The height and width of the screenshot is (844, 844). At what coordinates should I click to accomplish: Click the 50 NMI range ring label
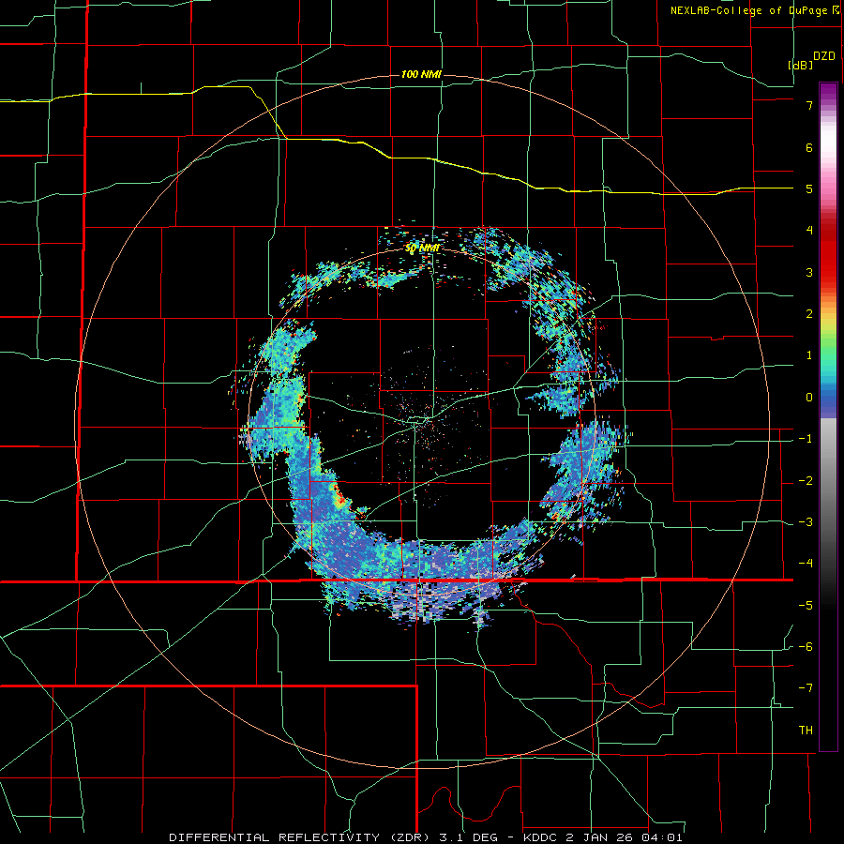point(423,249)
